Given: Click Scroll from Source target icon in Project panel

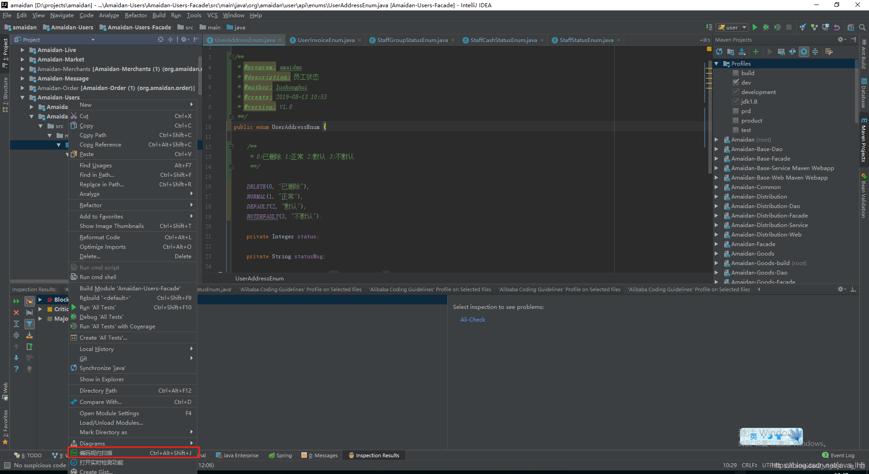Looking at the screenshot, I should 161,39.
